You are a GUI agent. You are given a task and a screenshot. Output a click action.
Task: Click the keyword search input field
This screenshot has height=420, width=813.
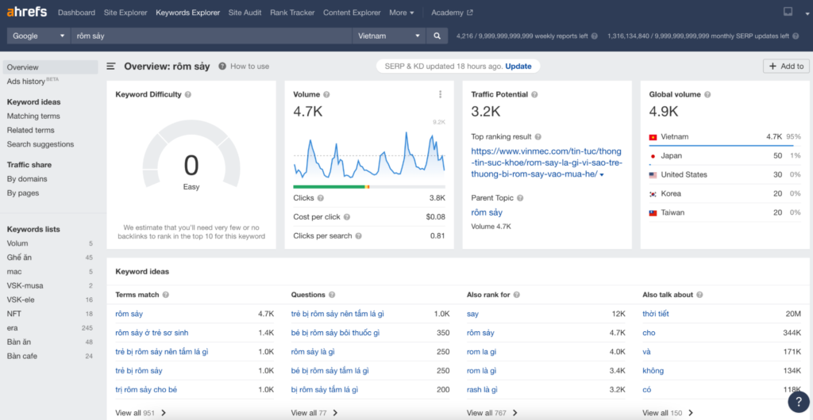pyautogui.click(x=211, y=36)
